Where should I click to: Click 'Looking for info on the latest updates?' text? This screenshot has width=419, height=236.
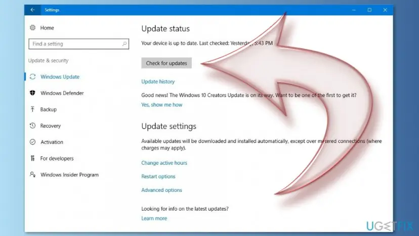pyautogui.click(x=185, y=209)
